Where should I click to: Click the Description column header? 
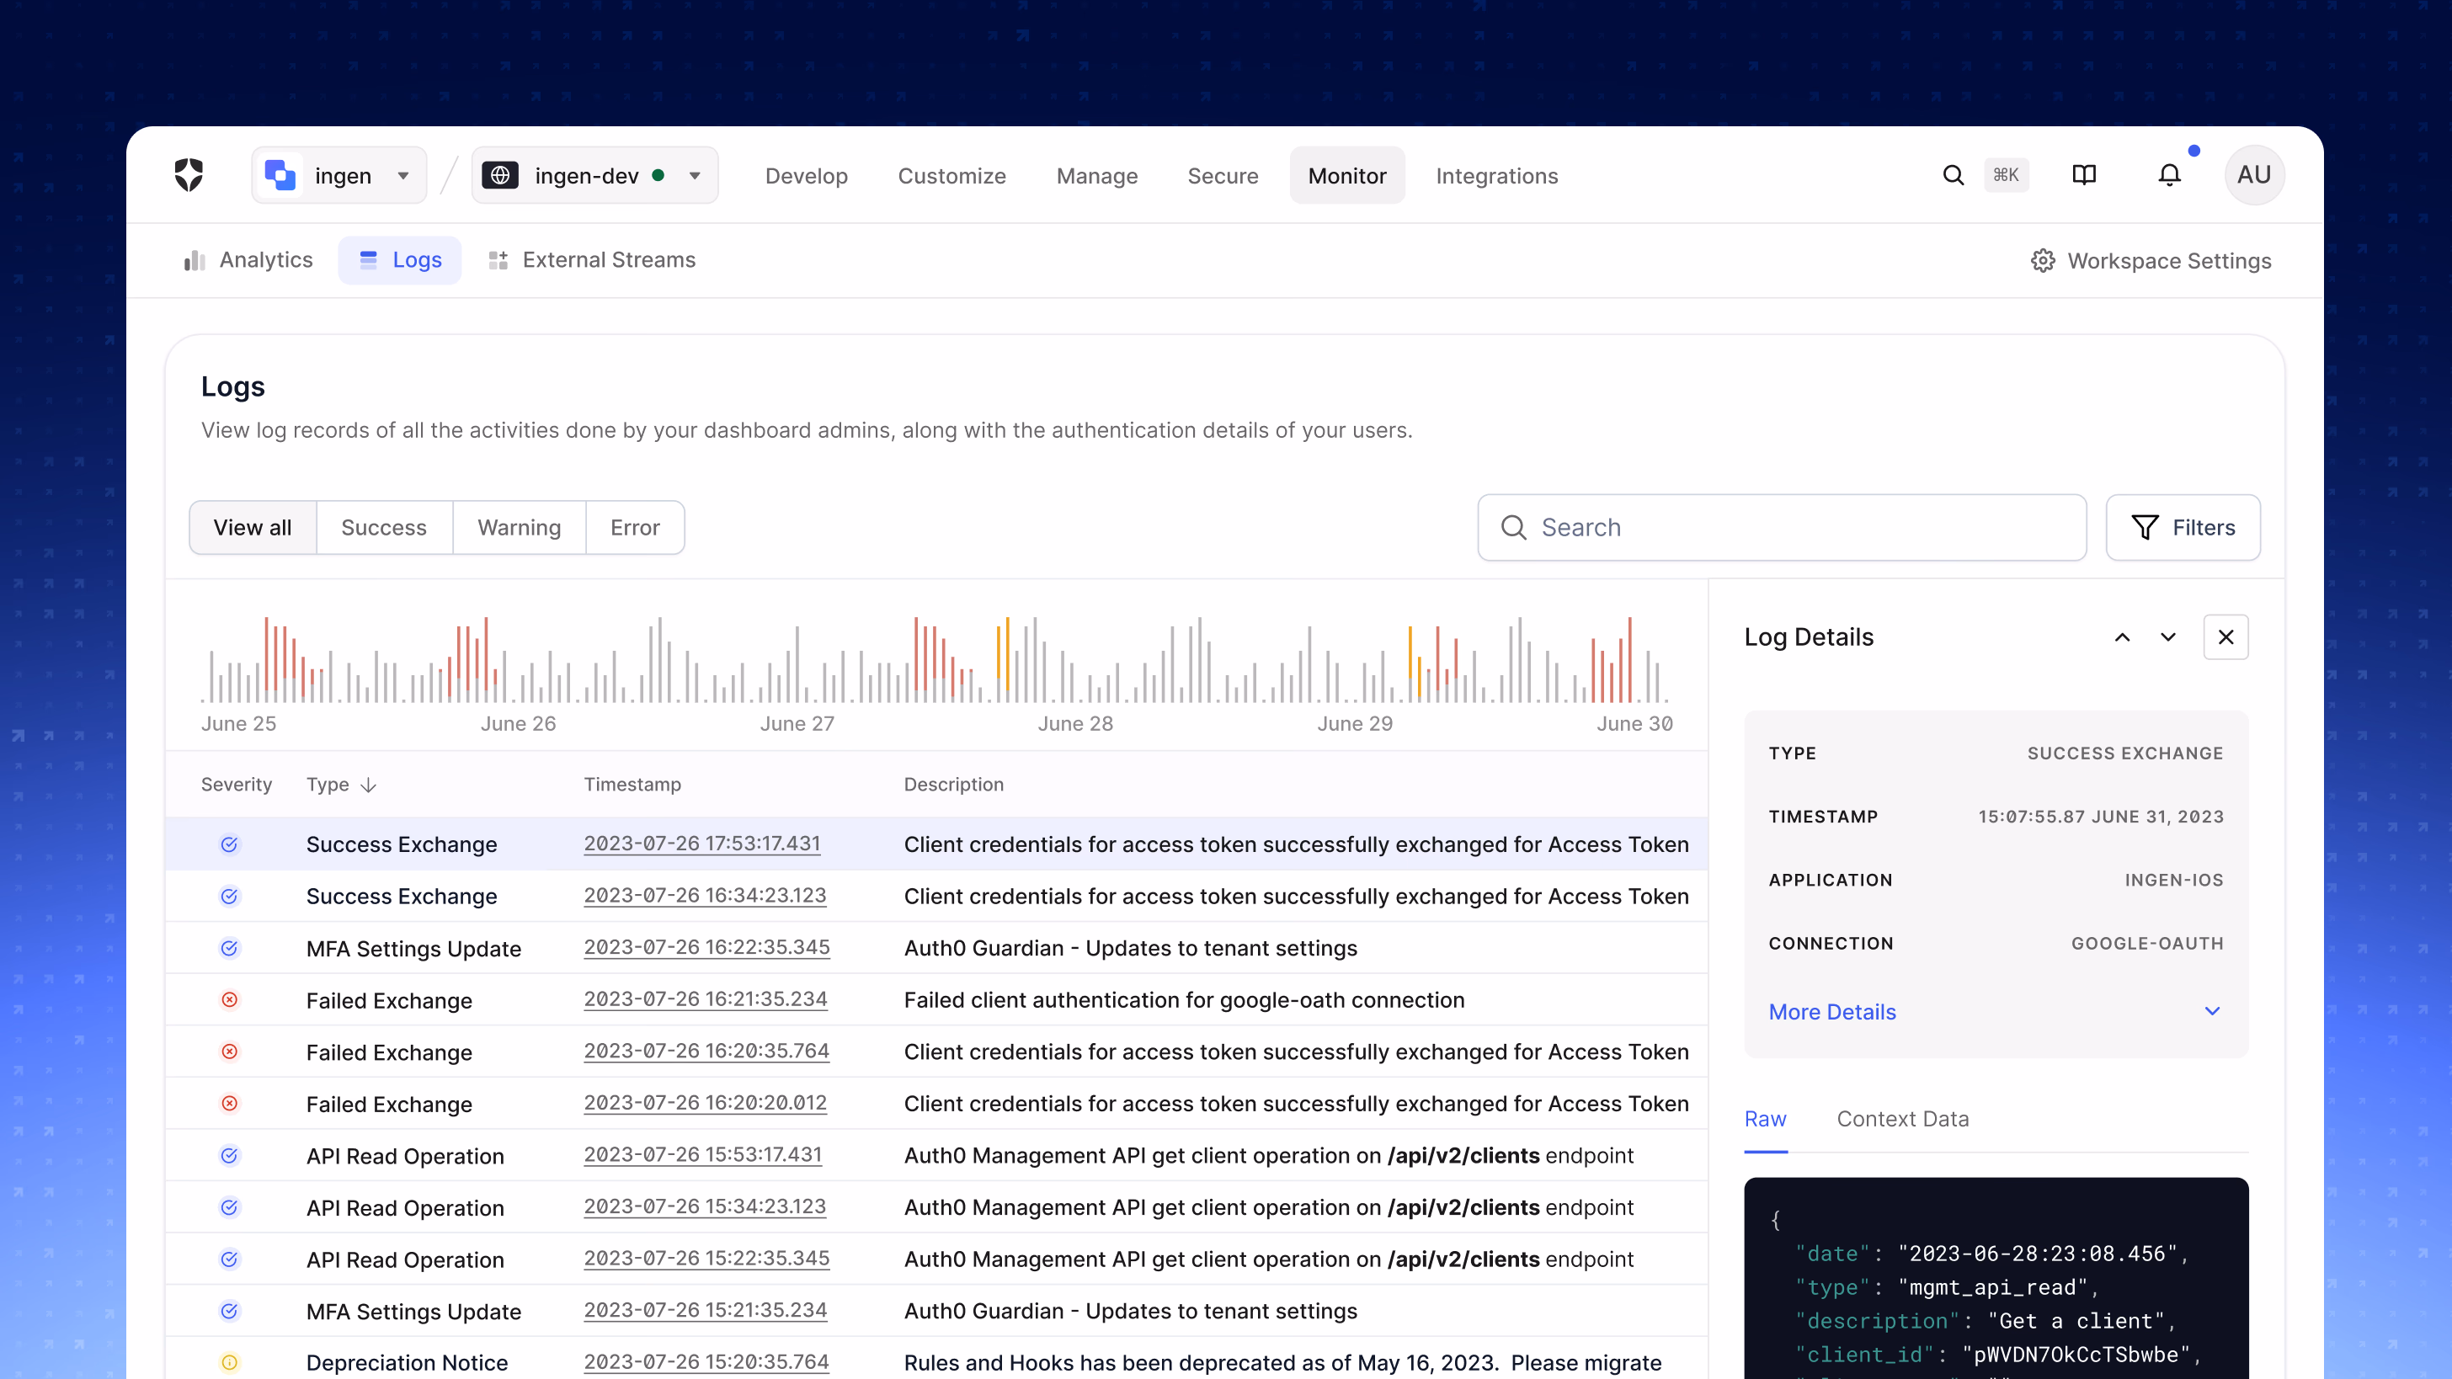pos(954,784)
